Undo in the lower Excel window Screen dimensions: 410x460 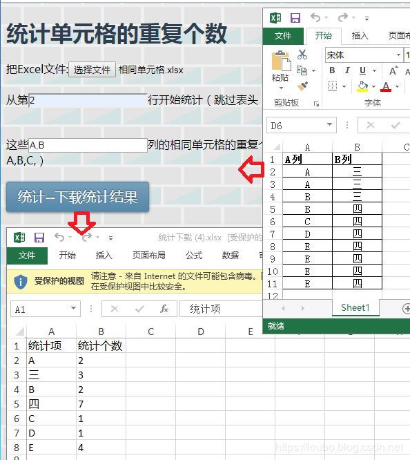pos(59,237)
